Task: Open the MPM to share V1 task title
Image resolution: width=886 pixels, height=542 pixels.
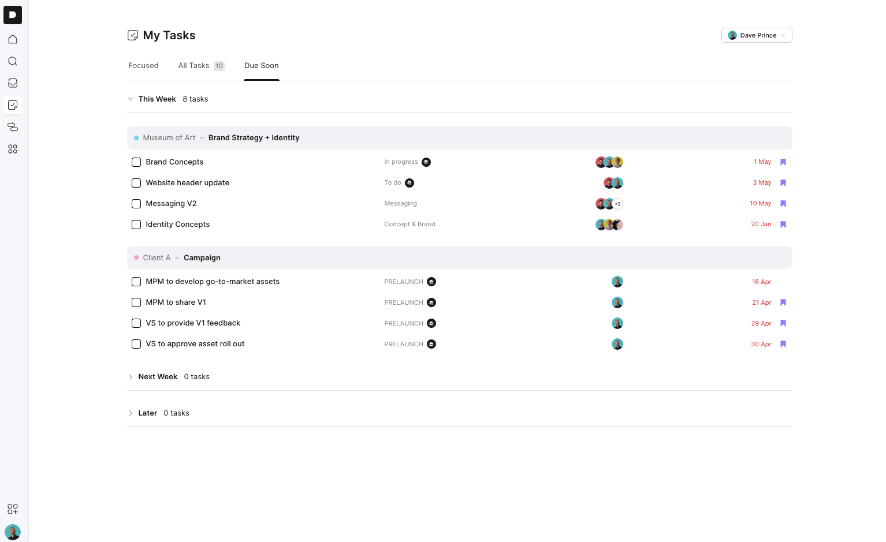Action: pyautogui.click(x=176, y=302)
